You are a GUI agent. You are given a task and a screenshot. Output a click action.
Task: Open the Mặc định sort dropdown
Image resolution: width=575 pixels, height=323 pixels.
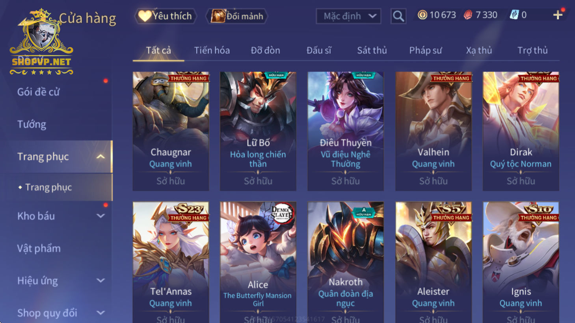(348, 16)
